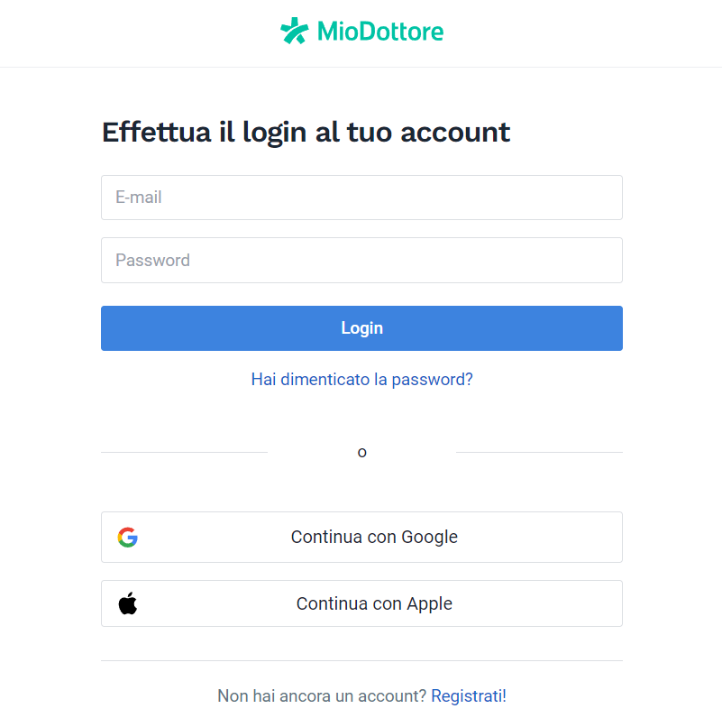
Task: Click inside the Password placeholder box
Action: [361, 260]
